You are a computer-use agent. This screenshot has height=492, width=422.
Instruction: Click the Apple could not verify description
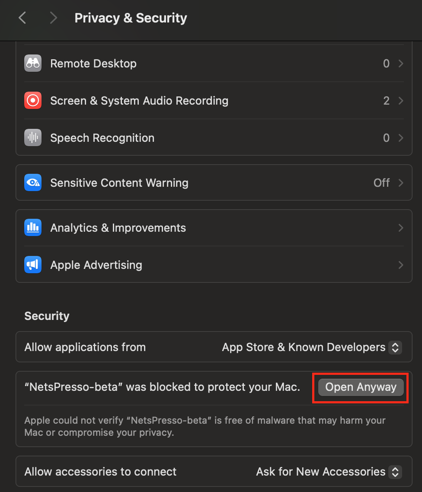point(205,426)
